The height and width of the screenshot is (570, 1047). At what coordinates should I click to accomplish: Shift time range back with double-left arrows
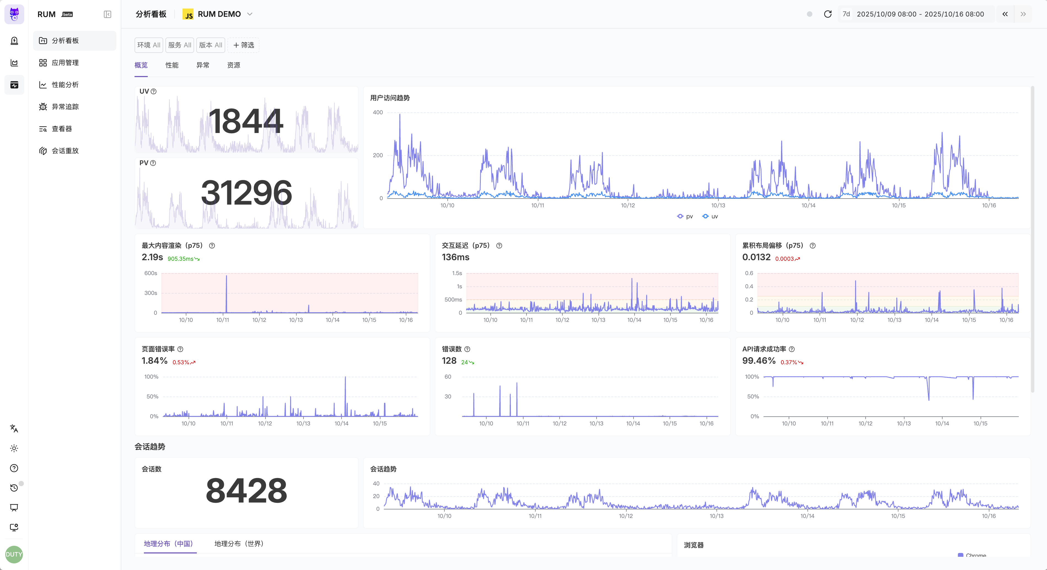[x=1005, y=14]
